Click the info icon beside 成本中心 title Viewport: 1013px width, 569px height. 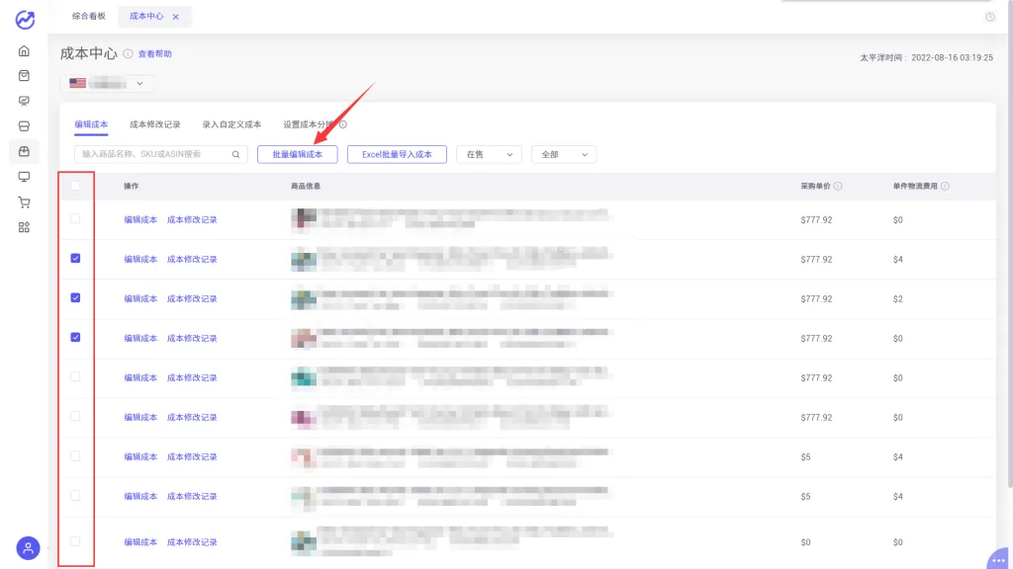coord(128,53)
